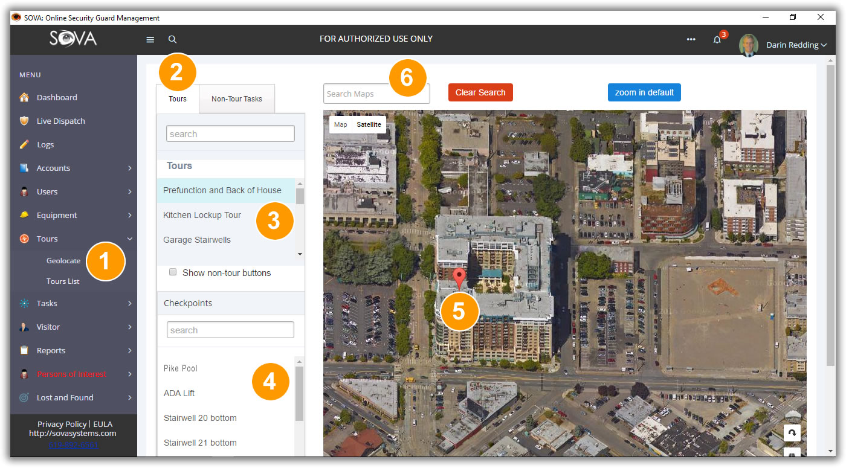Go to Dashboard menu item
The image size is (846, 468).
(x=57, y=97)
